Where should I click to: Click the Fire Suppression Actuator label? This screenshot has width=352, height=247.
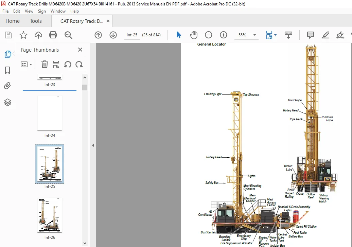point(236,243)
